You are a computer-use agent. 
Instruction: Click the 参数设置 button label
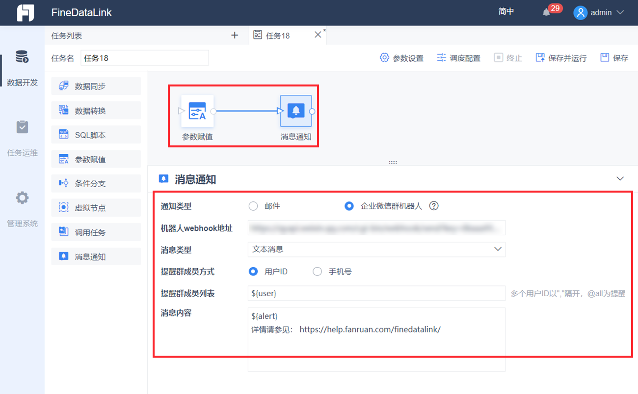click(408, 58)
